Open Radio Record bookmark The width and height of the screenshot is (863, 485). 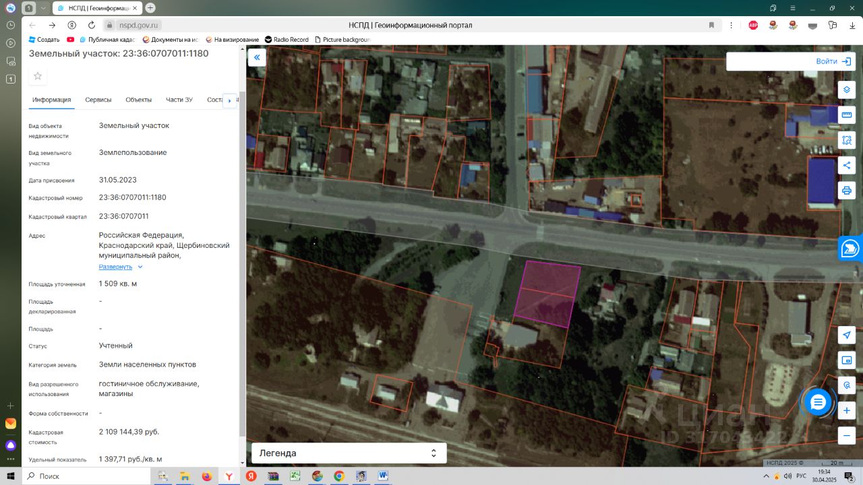(x=287, y=40)
